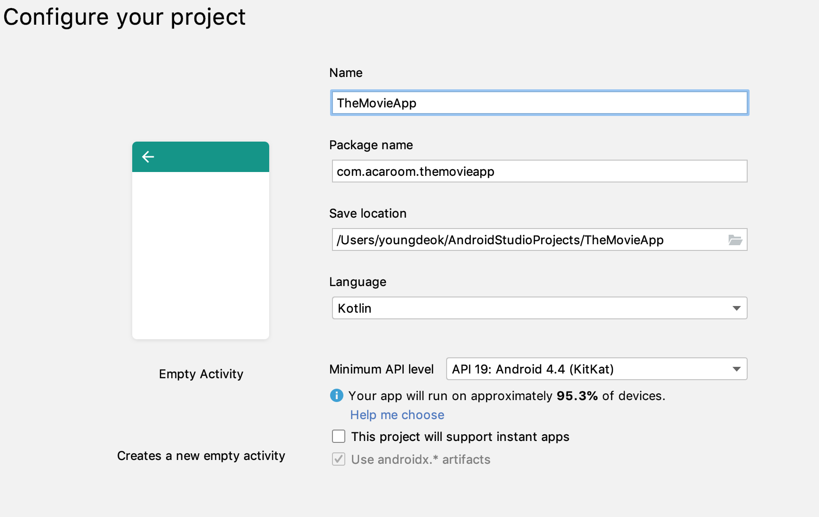This screenshot has width=819, height=517.
Task: Click into the Save location path field
Action: 528,240
